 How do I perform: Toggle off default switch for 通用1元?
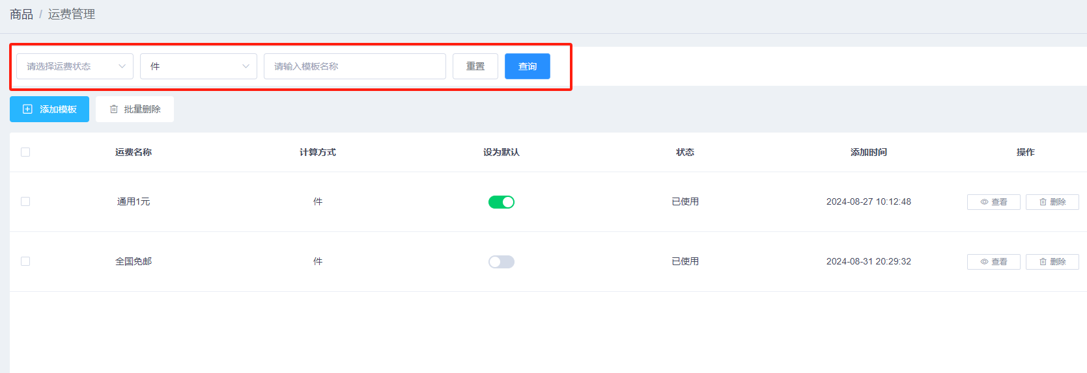coord(501,202)
